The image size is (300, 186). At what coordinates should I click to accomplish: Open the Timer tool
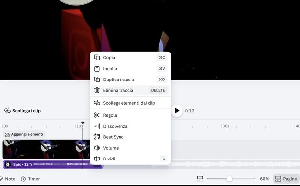click(30, 179)
